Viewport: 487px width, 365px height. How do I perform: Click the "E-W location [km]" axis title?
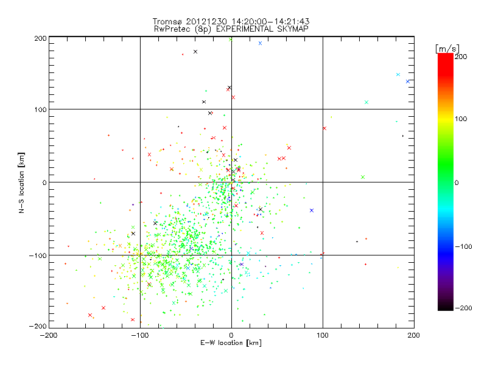[231, 342]
